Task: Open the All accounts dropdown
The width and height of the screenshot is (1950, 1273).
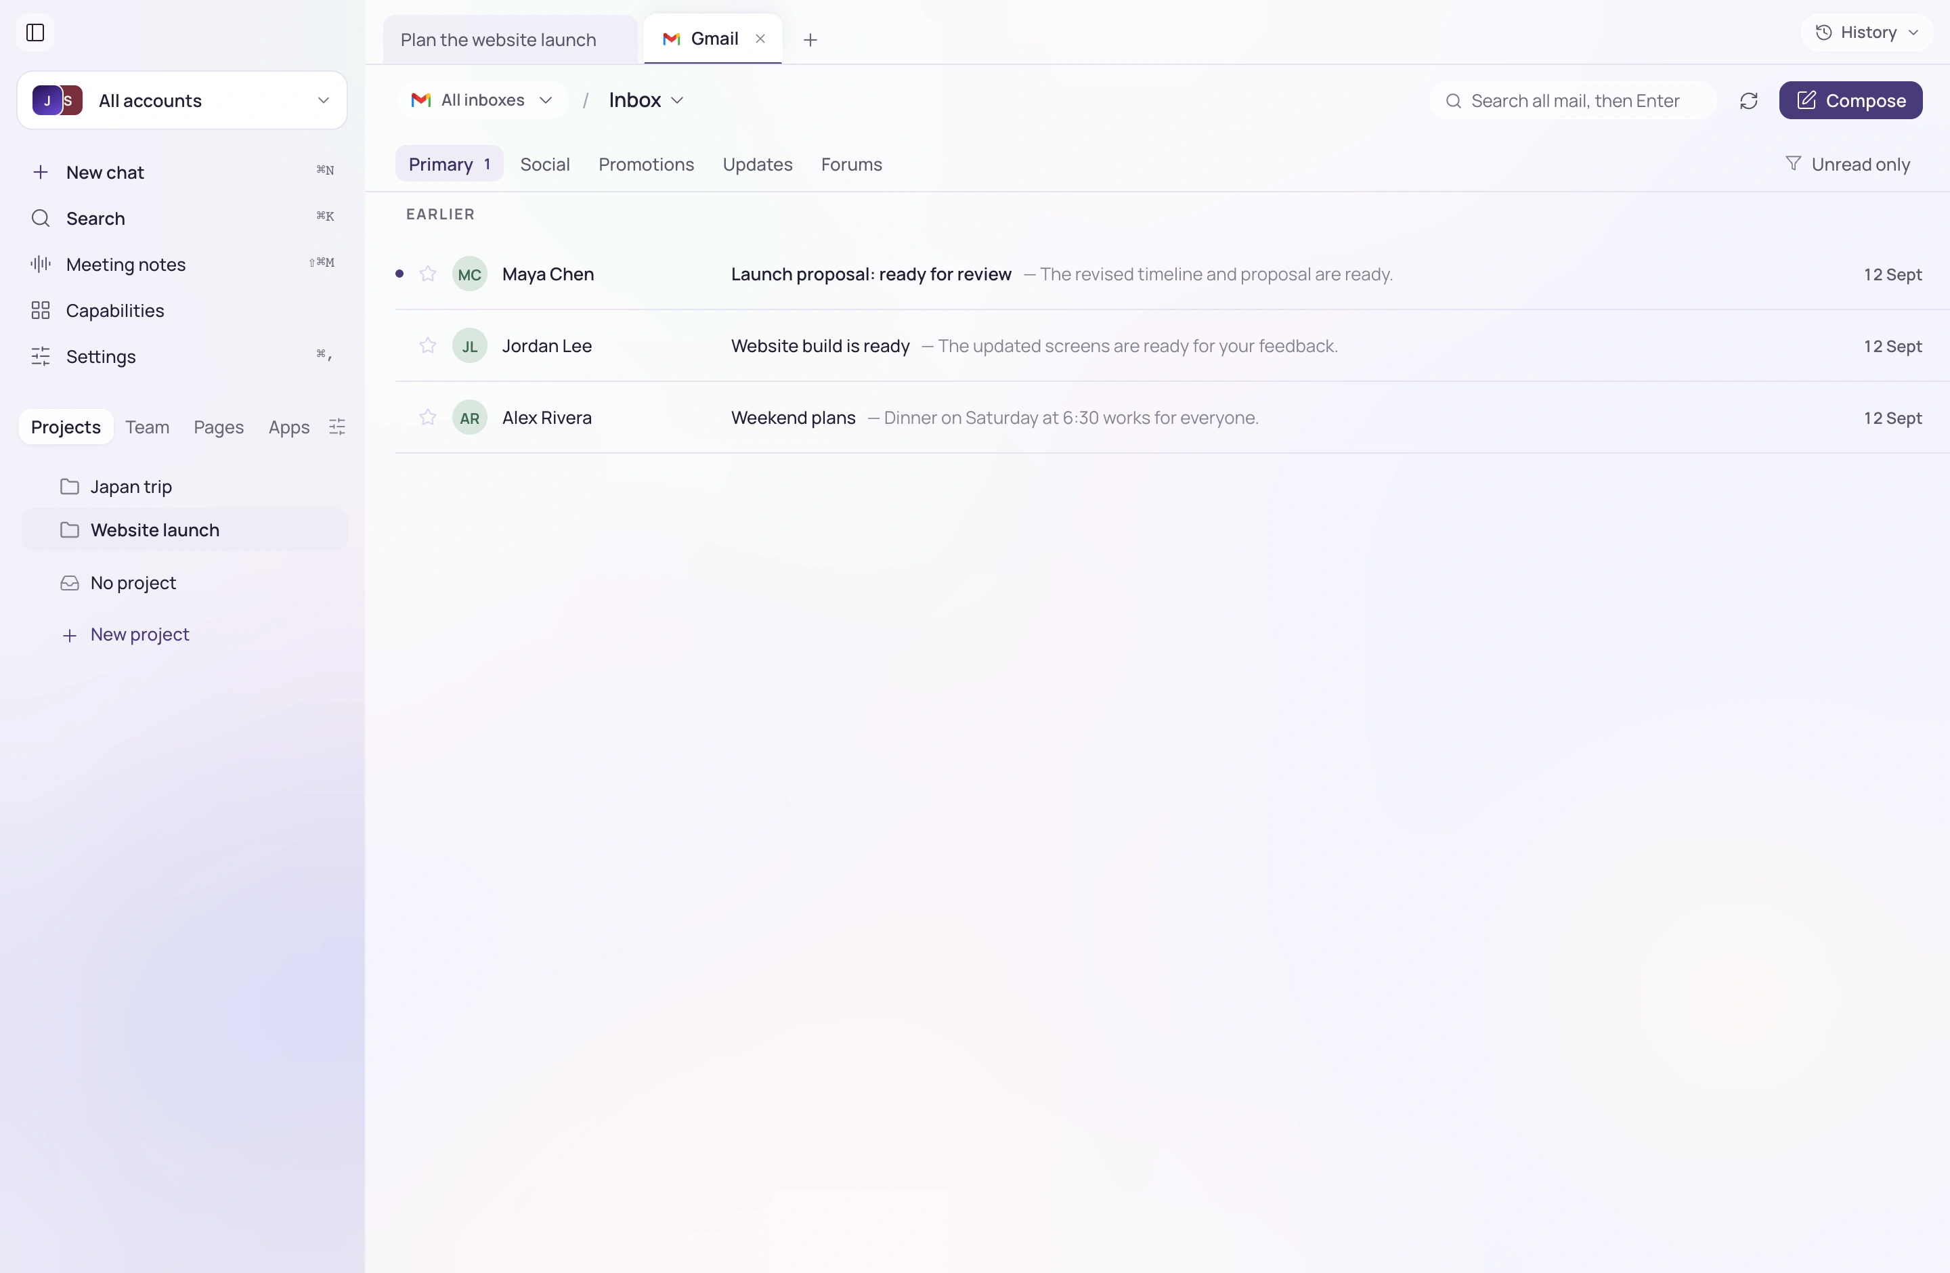Action: [182, 101]
